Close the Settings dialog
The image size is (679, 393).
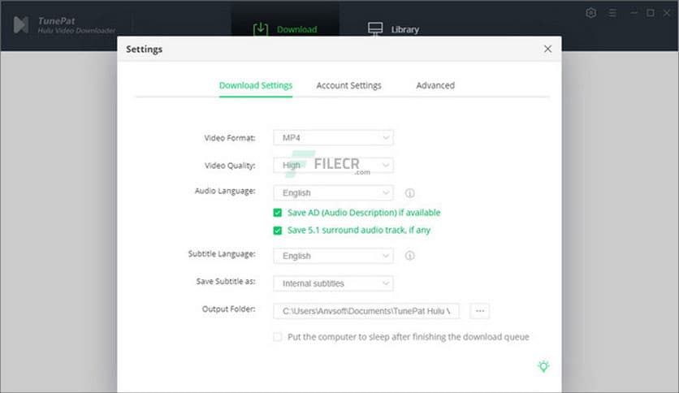click(547, 49)
